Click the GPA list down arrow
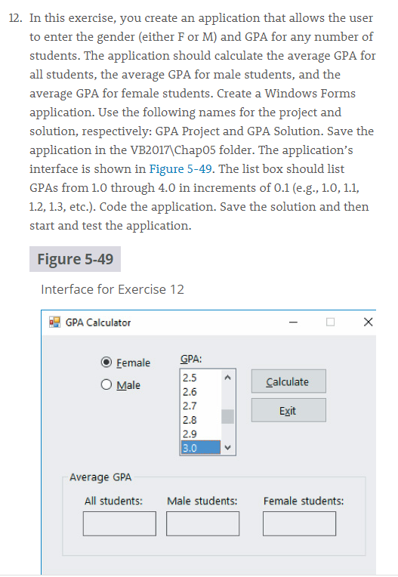This screenshot has width=398, height=577. (x=227, y=447)
